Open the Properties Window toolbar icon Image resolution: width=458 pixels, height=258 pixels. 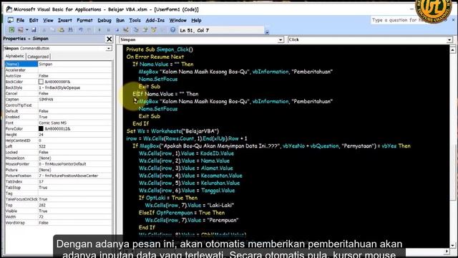click(145, 30)
